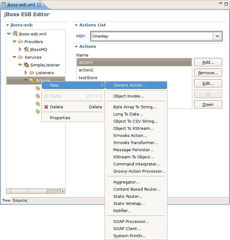Open the New submenu

pyautogui.click(x=73, y=85)
